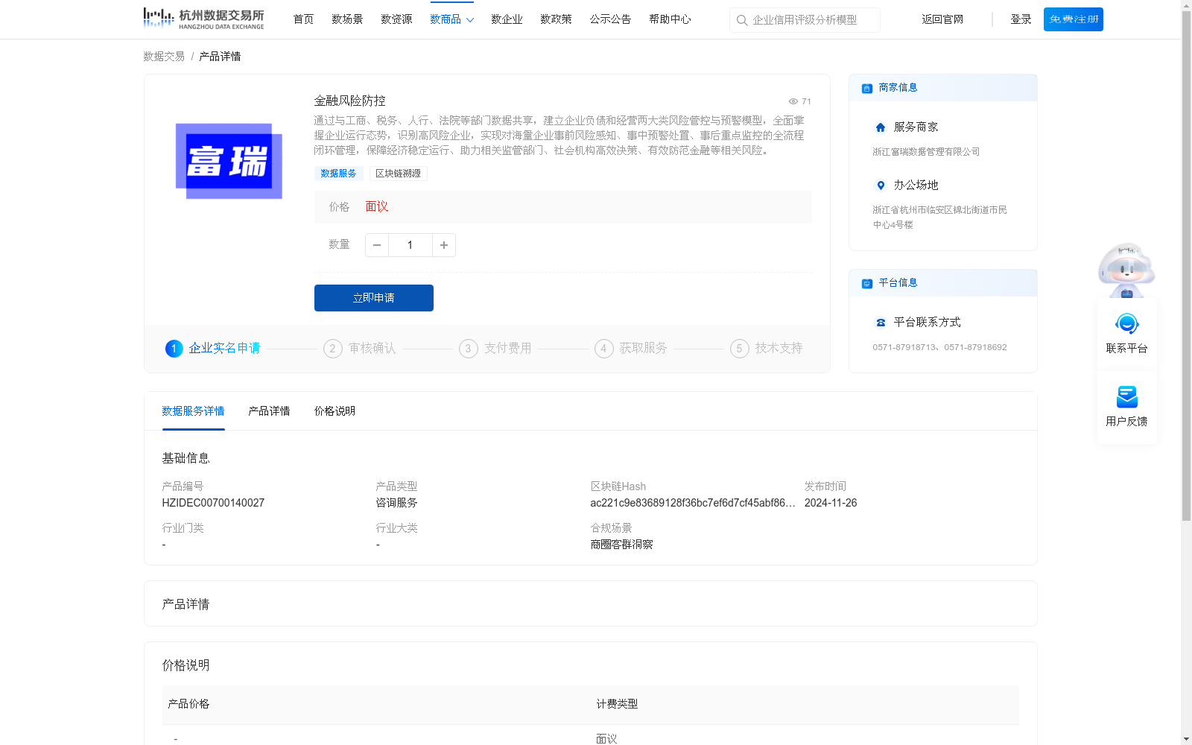The width and height of the screenshot is (1192, 745).
Task: Open 联系平台 headset icon
Action: [1126, 324]
